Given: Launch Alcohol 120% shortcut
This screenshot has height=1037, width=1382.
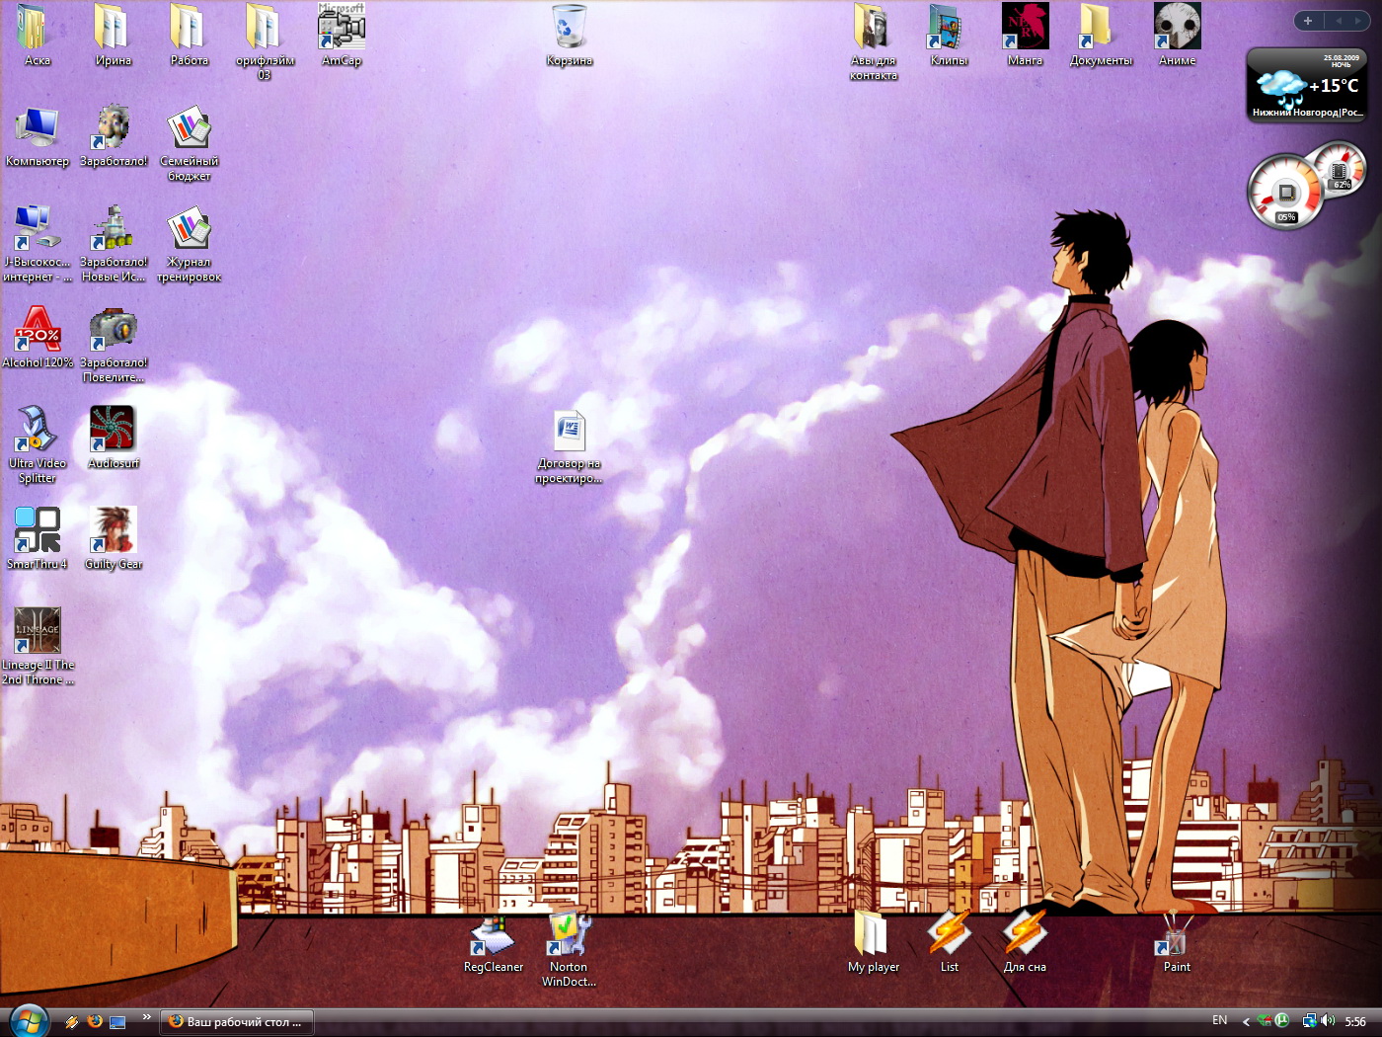Looking at the screenshot, I should point(37,337).
